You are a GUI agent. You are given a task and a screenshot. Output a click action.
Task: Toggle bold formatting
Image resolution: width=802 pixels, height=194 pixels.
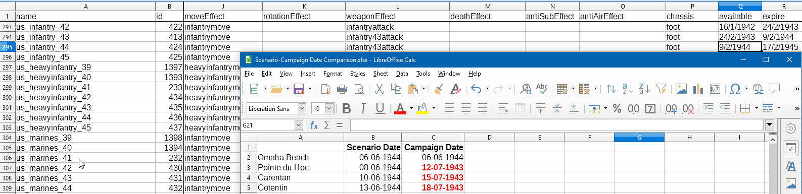click(x=346, y=108)
